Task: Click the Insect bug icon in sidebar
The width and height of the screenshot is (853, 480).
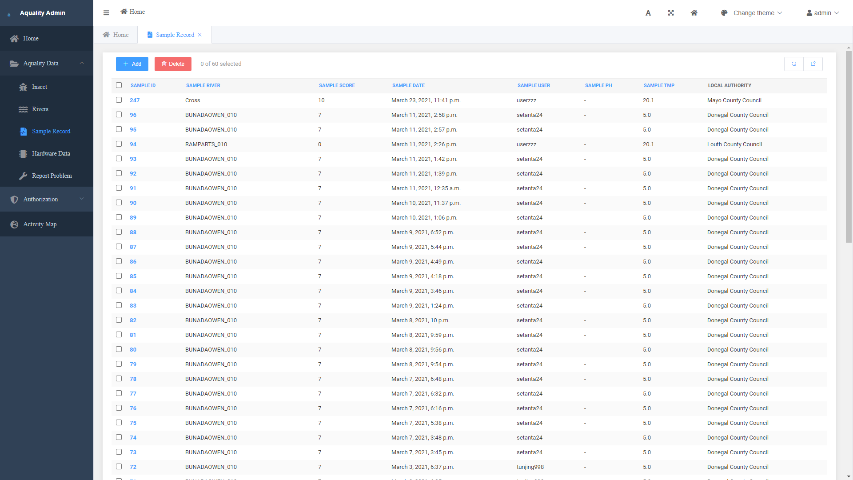Action: (x=23, y=87)
